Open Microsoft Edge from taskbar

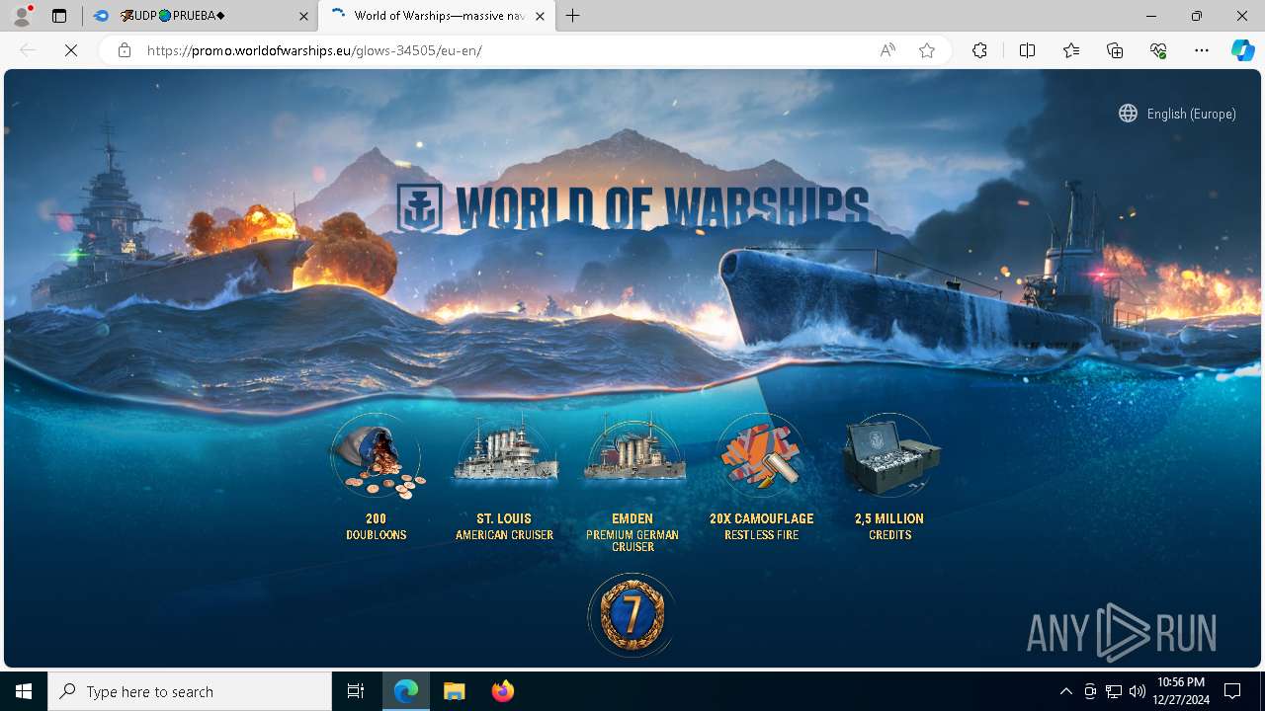406,691
